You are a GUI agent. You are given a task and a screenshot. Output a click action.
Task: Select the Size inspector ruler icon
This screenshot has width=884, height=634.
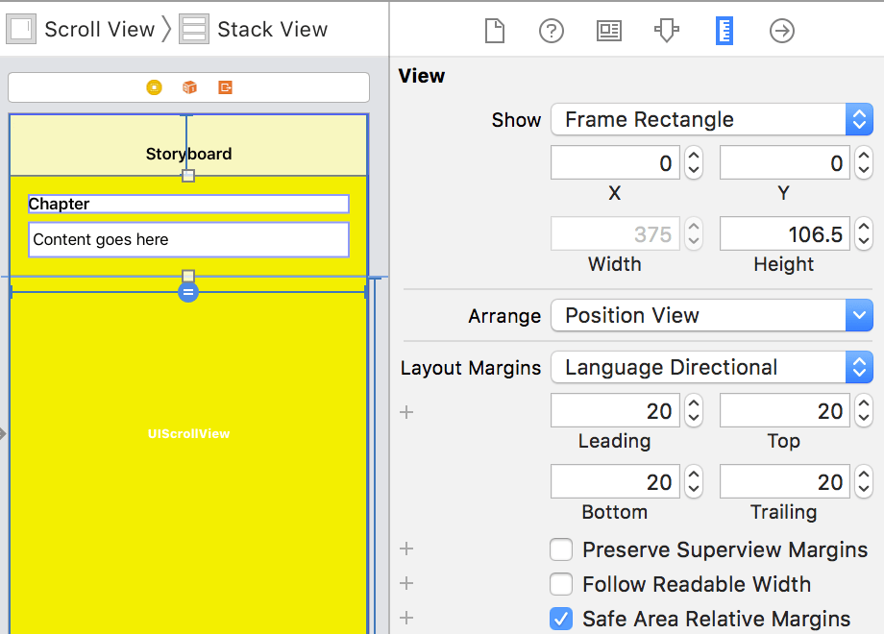[x=724, y=31]
